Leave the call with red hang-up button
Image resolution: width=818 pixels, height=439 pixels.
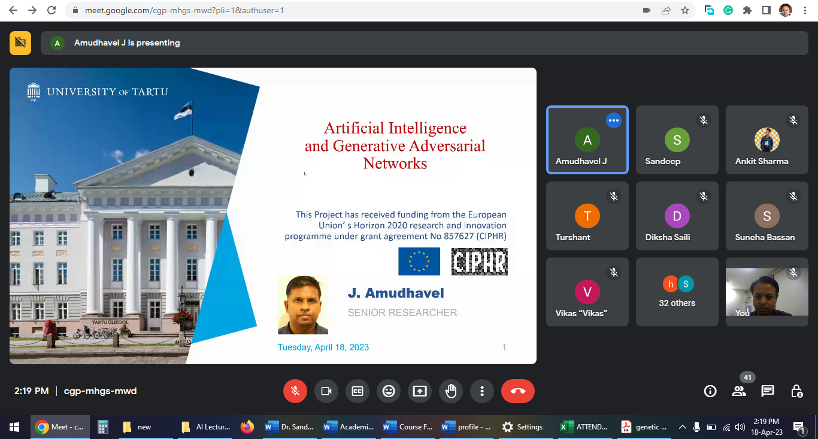point(518,391)
